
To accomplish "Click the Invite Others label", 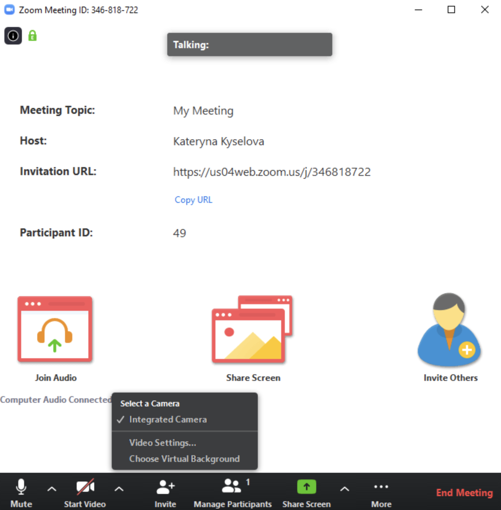I will (x=451, y=378).
